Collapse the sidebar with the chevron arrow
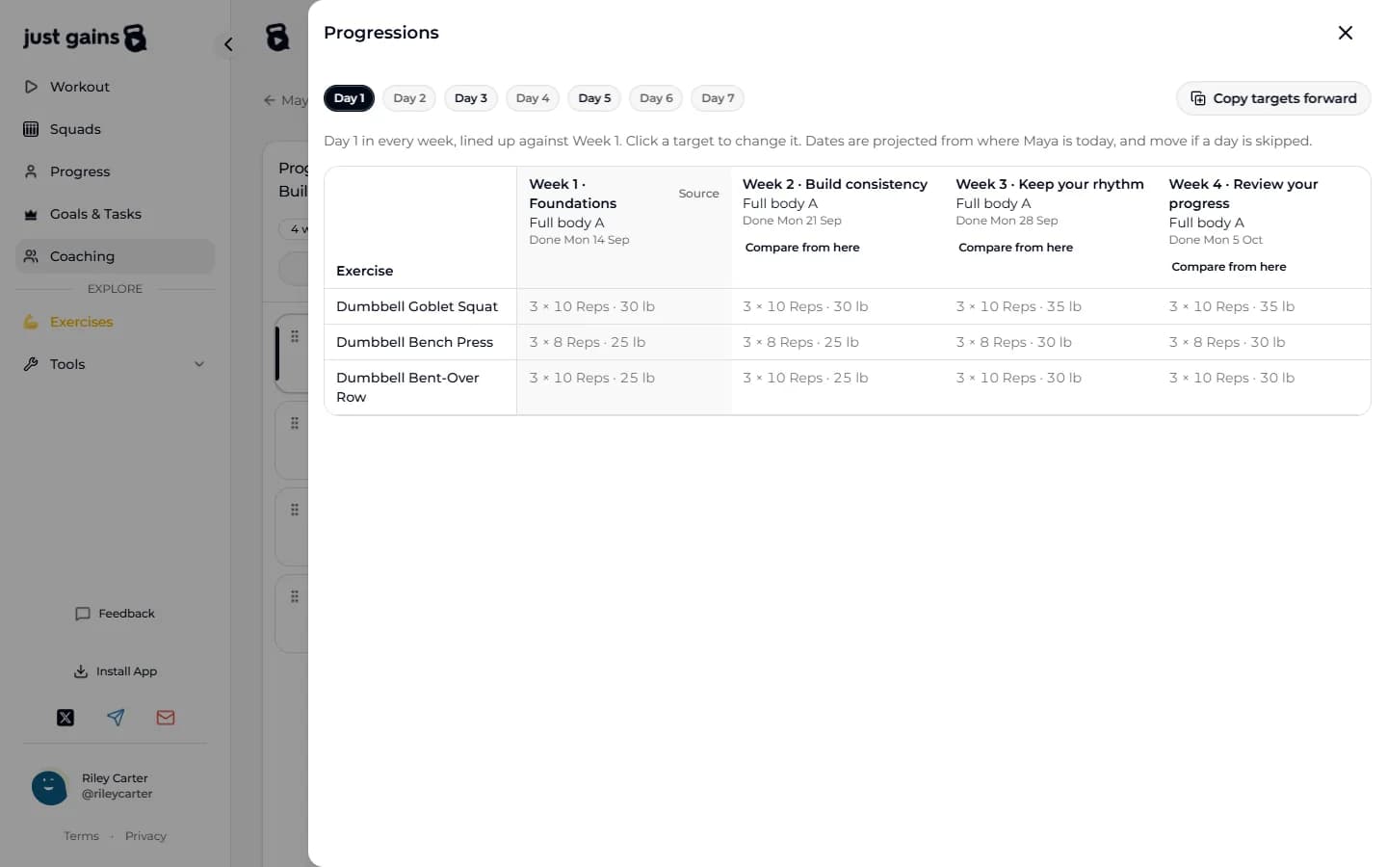The image size is (1387, 867). [x=228, y=44]
